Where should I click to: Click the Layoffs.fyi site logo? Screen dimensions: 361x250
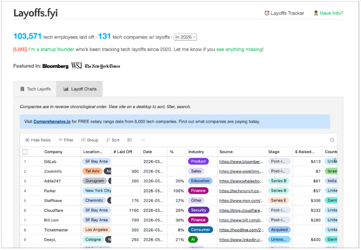[35, 13]
